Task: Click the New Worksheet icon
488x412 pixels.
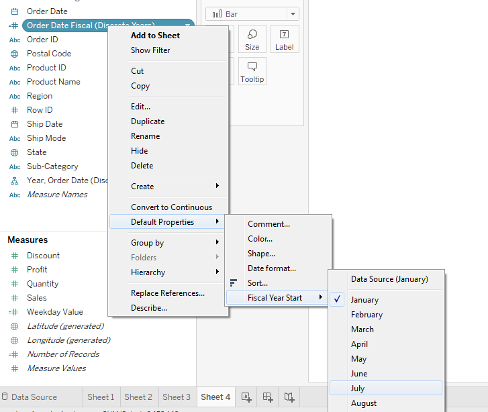Action: [x=246, y=397]
